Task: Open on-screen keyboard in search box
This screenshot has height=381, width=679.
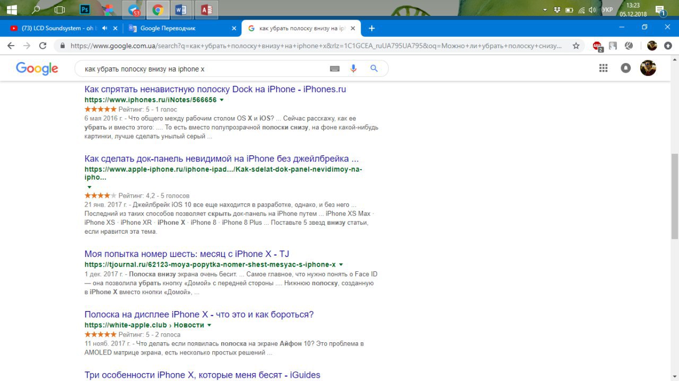Action: [x=335, y=68]
